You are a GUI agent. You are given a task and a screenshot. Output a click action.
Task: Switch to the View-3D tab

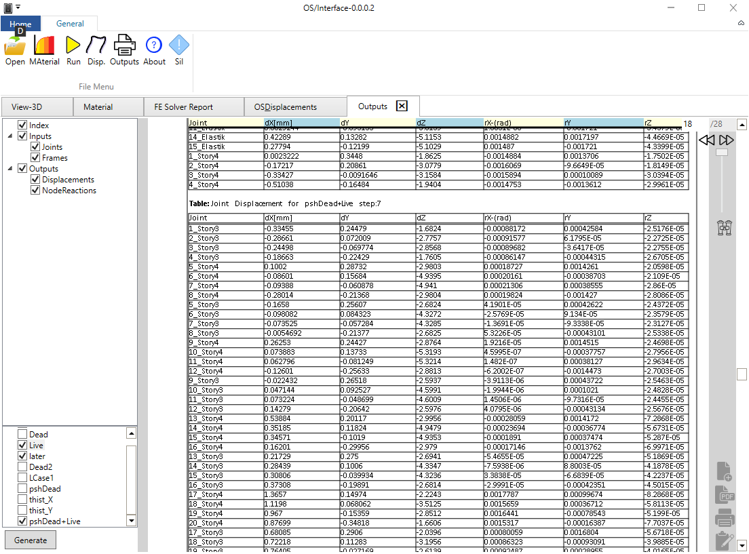37,107
